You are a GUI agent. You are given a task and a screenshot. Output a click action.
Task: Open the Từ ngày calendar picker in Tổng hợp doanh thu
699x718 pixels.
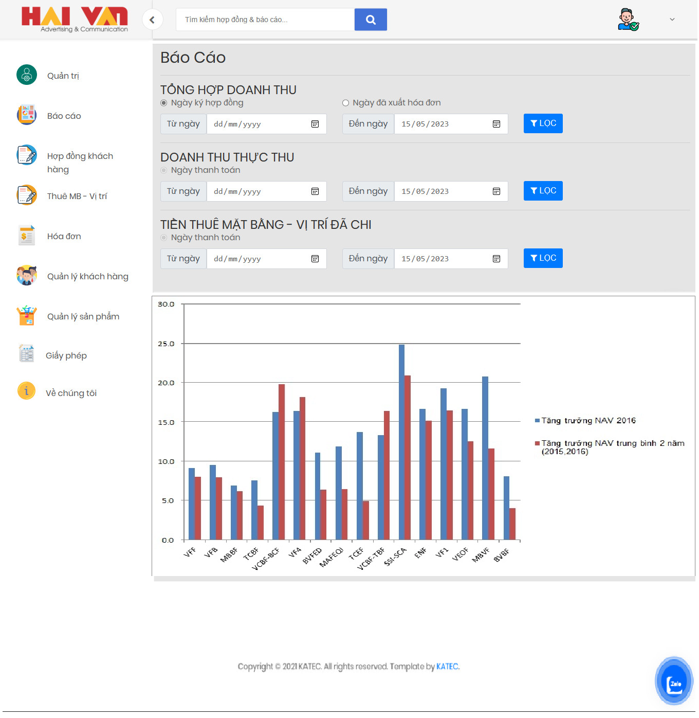click(315, 124)
